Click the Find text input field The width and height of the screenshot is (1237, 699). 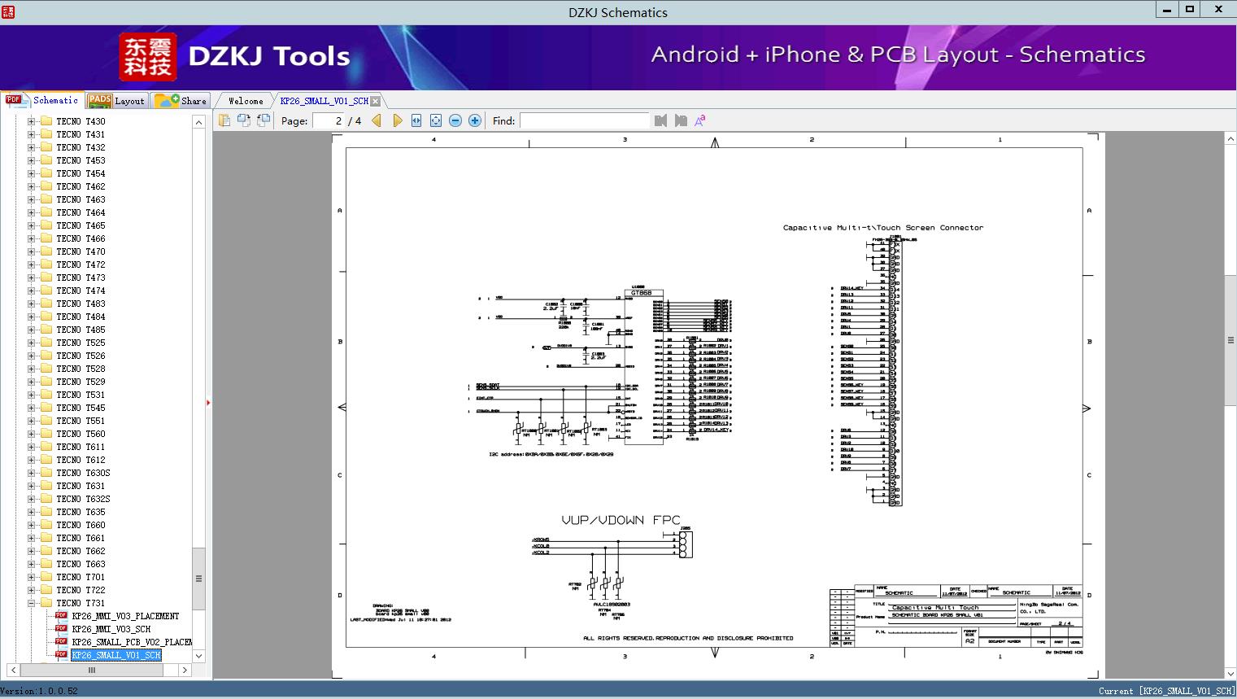click(x=584, y=120)
